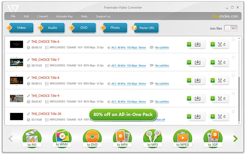The image size is (246, 155).
Task: Open audio track dropdown for Title 6
Action: point(129,47)
